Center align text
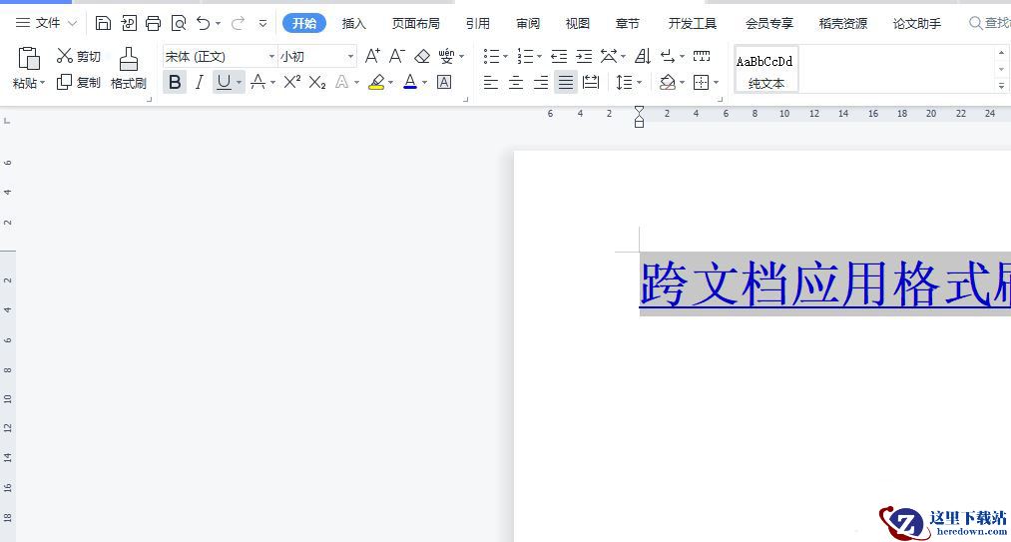Screen dimensions: 1011x542 pos(516,82)
